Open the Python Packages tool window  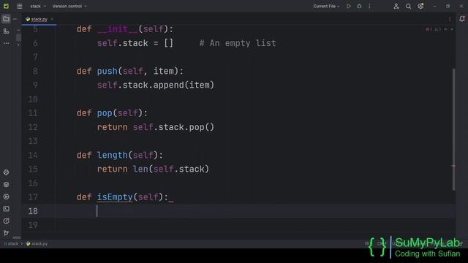[6, 185]
